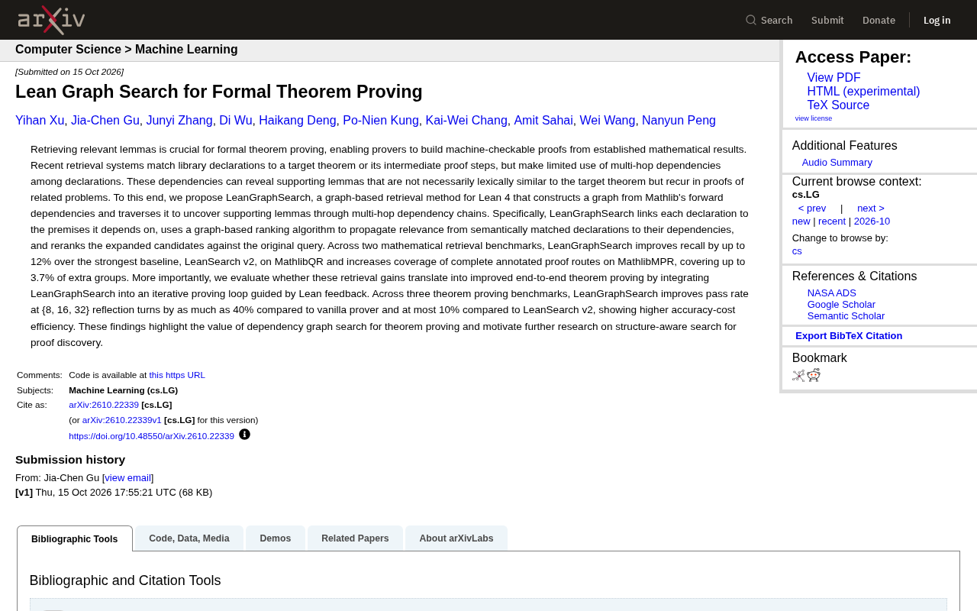Open HTML (experimental) version
The image size is (977, 611).
click(x=863, y=92)
